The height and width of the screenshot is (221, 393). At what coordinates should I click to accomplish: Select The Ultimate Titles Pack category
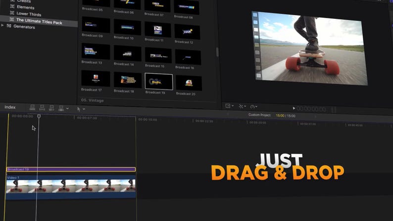(x=39, y=21)
